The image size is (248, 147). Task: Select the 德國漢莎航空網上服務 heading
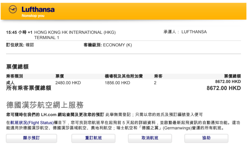[x=45, y=105]
